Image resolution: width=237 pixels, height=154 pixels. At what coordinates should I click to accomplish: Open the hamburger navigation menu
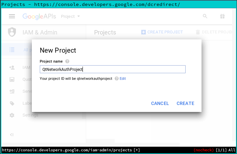[12, 16]
